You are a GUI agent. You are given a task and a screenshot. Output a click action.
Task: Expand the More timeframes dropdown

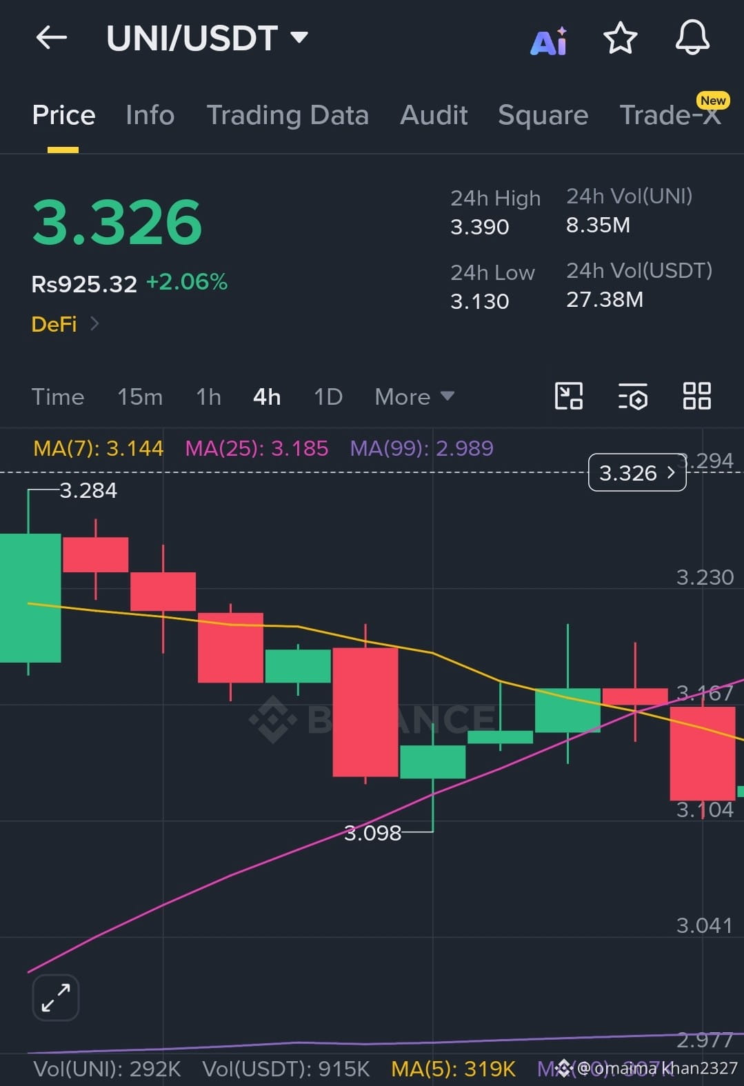414,397
